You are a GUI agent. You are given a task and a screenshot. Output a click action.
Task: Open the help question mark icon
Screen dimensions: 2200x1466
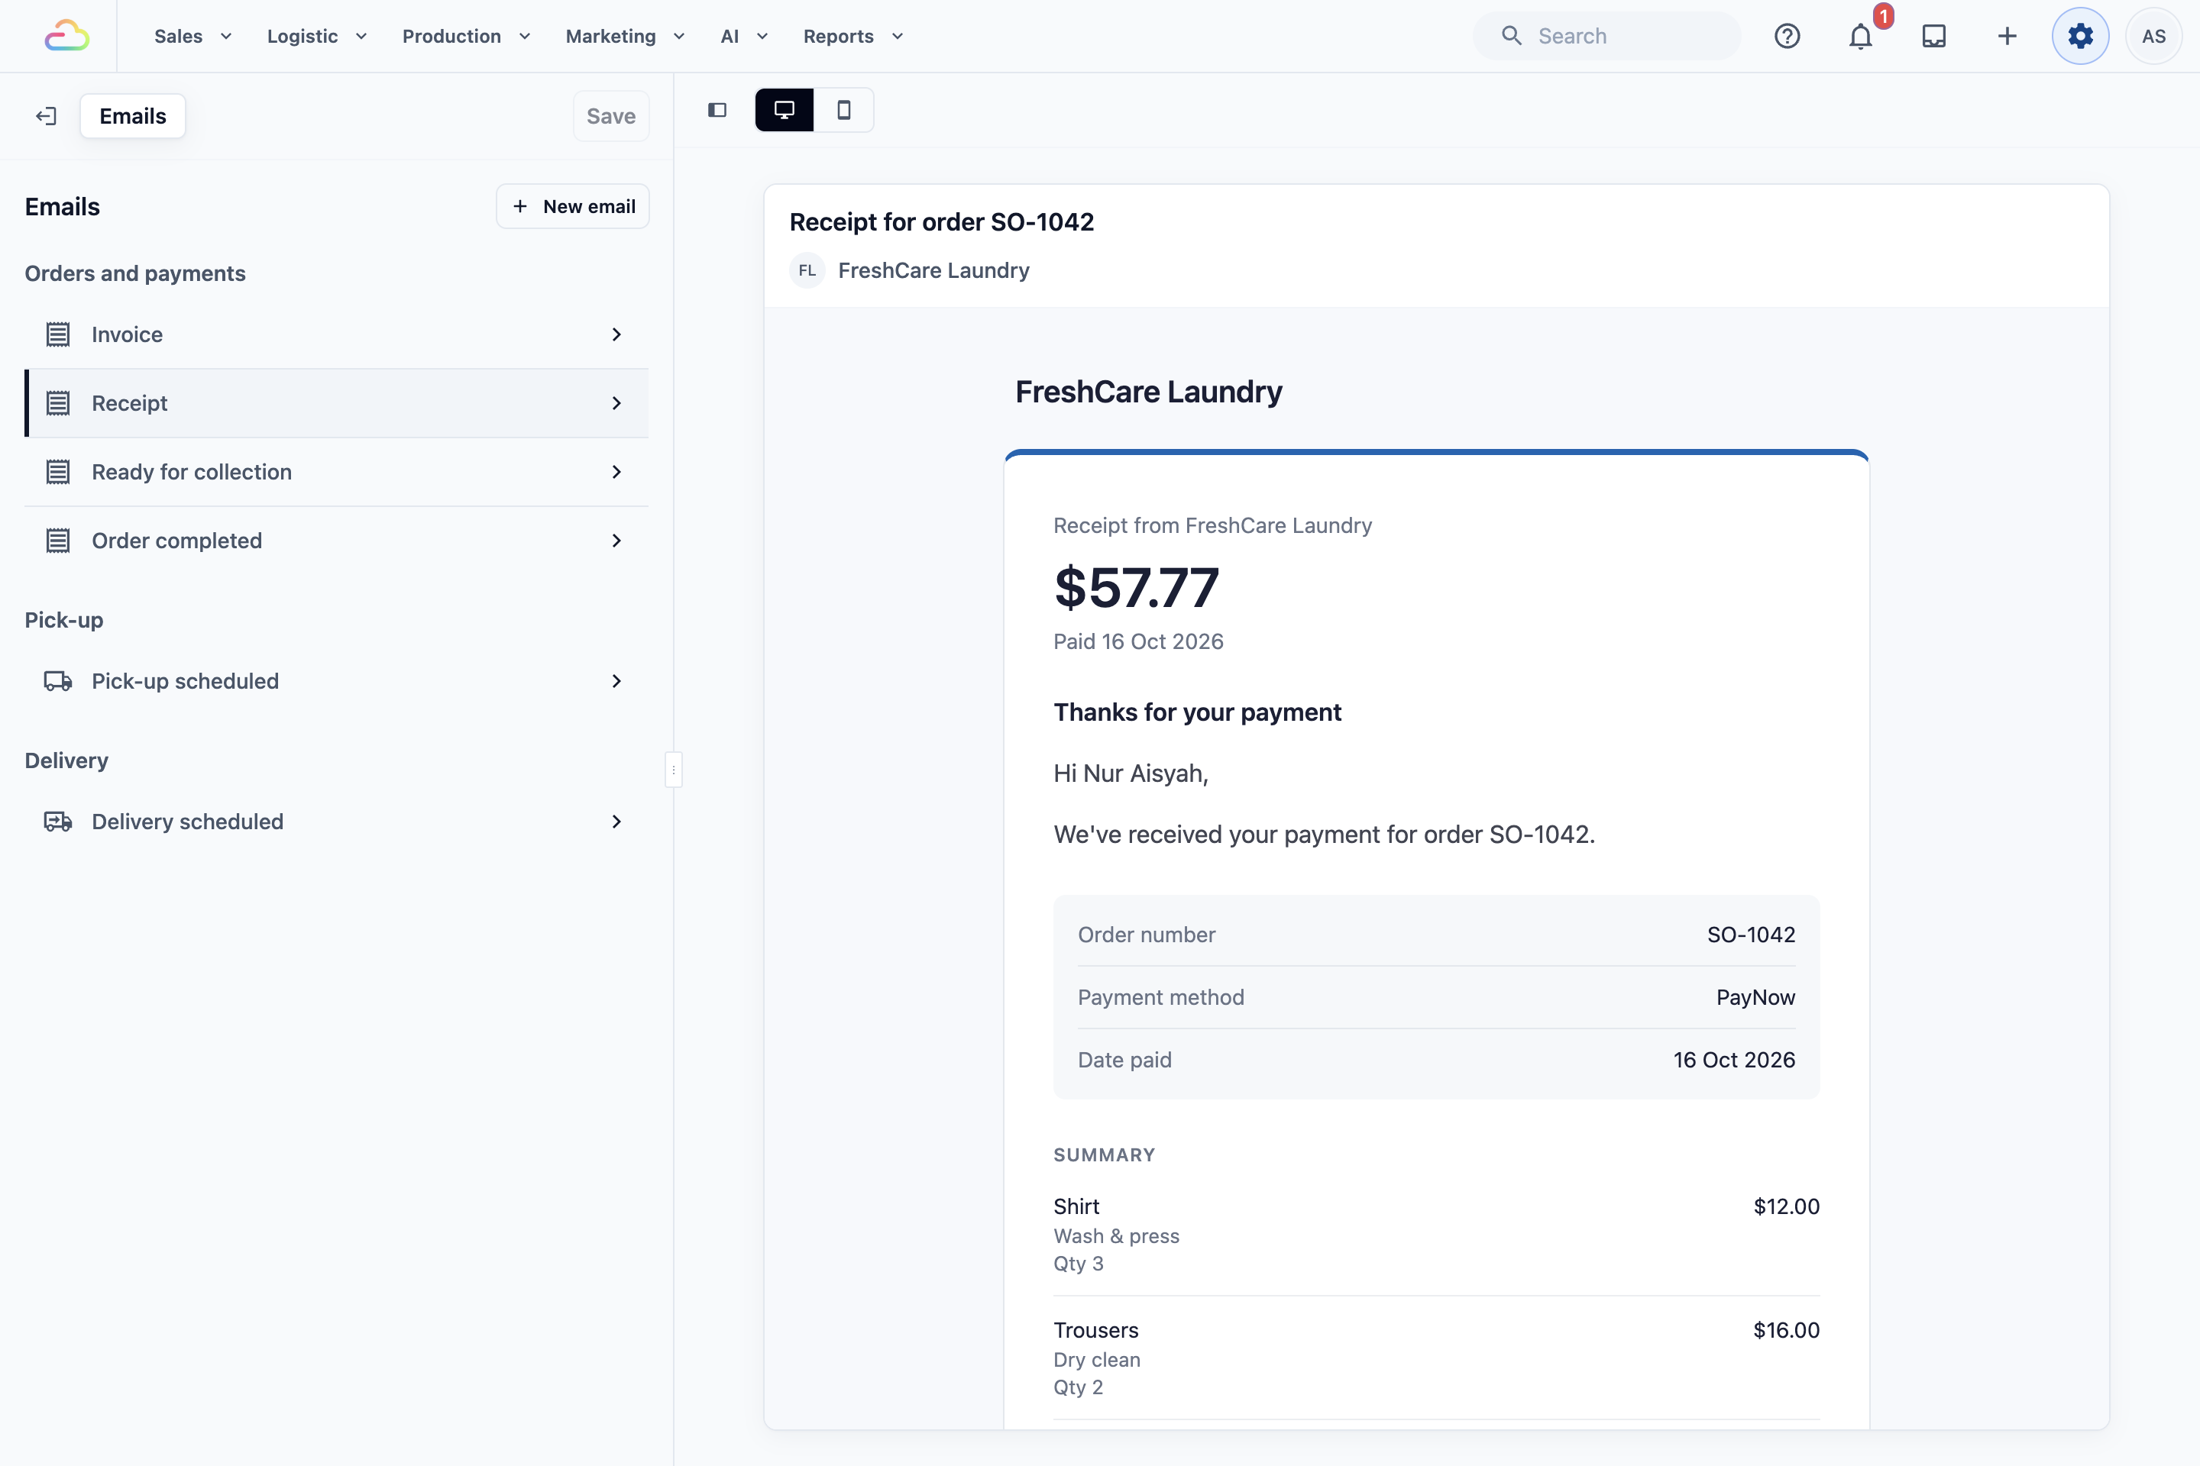(1787, 36)
